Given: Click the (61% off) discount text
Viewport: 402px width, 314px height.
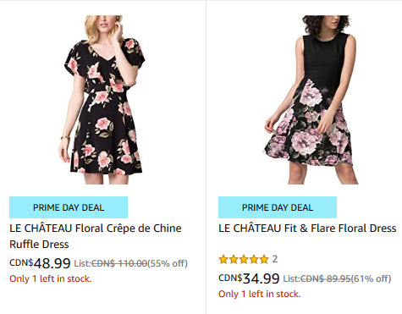Looking at the screenshot, I should (x=371, y=278).
